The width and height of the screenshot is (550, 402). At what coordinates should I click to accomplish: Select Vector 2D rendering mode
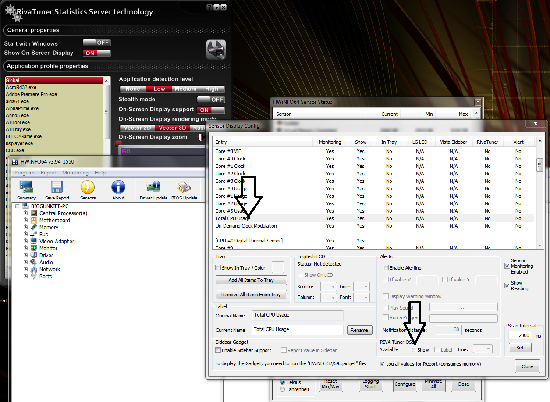pyautogui.click(x=137, y=128)
